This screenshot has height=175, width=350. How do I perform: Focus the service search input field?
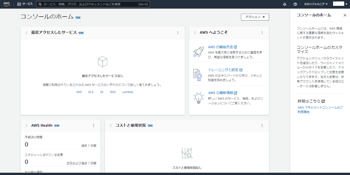point(93,4)
